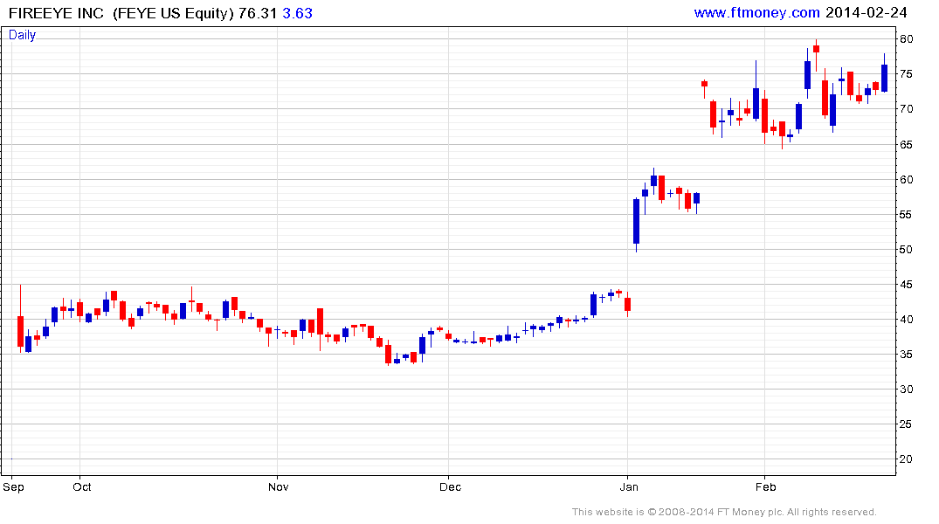Screen dimensions: 939x524
Task: Click the www.ftmoney.com link
Action: (x=756, y=12)
